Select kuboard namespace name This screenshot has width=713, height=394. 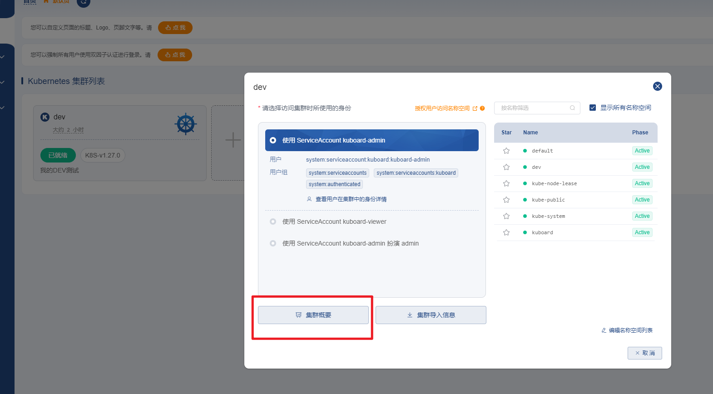tap(542, 232)
